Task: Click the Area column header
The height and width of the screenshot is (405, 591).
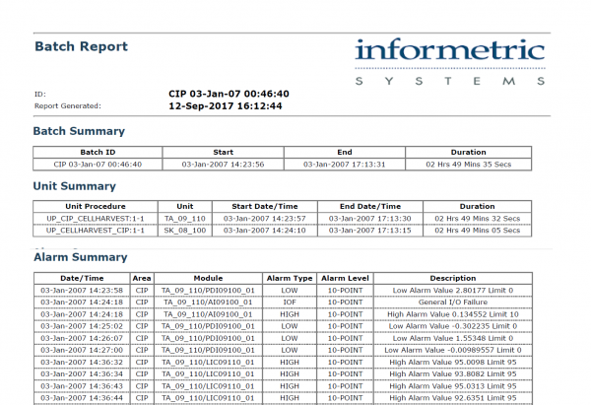Action: pyautogui.click(x=142, y=278)
